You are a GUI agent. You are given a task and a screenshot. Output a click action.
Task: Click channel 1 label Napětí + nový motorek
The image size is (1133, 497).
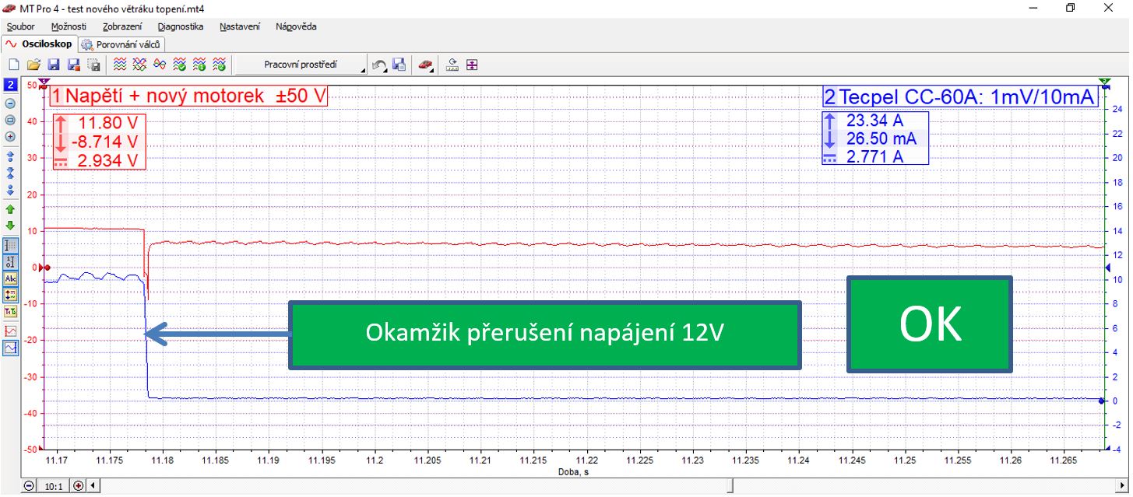click(x=189, y=96)
